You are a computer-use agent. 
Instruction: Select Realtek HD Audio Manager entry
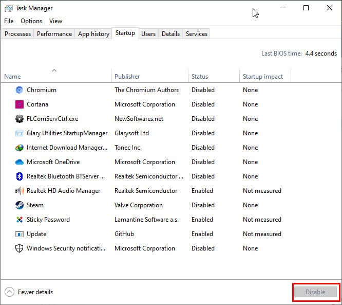(64, 191)
